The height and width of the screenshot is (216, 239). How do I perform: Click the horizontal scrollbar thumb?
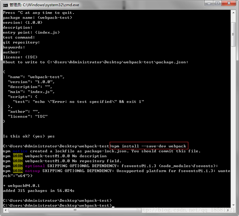pos(75,210)
